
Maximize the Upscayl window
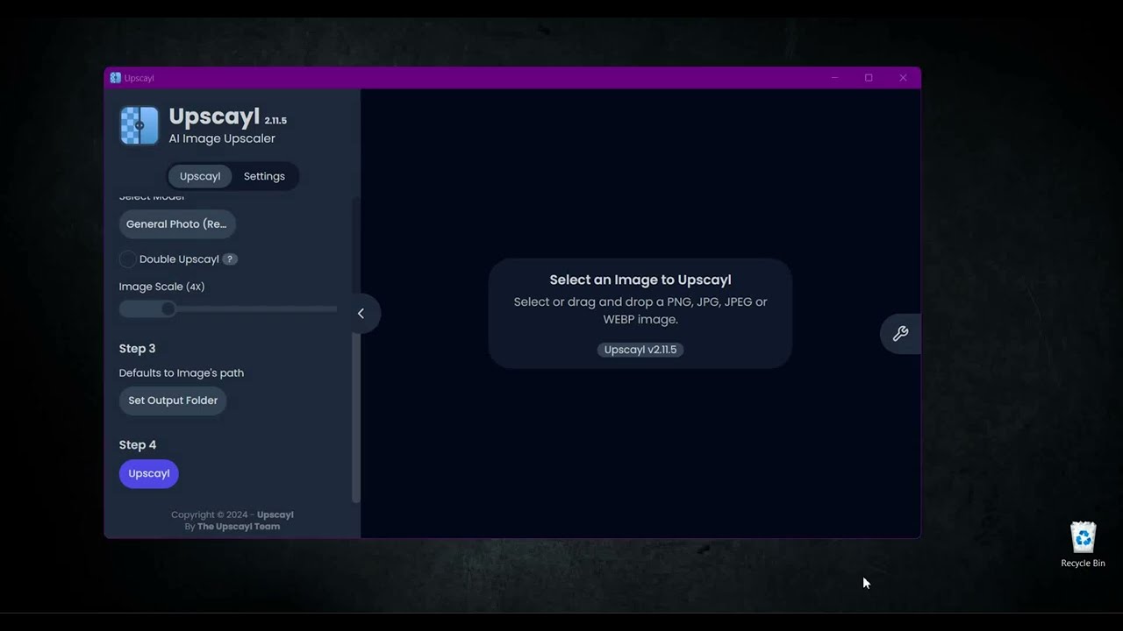click(x=869, y=78)
